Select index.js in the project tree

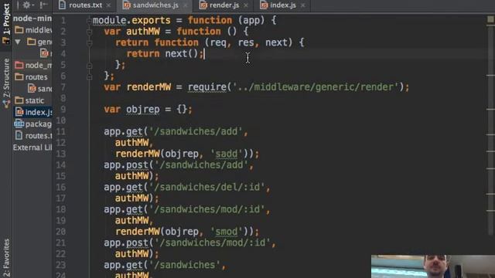(x=38, y=112)
